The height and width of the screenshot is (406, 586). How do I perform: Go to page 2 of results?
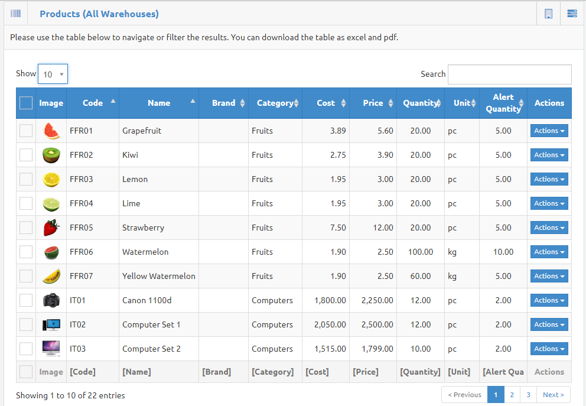coord(512,395)
